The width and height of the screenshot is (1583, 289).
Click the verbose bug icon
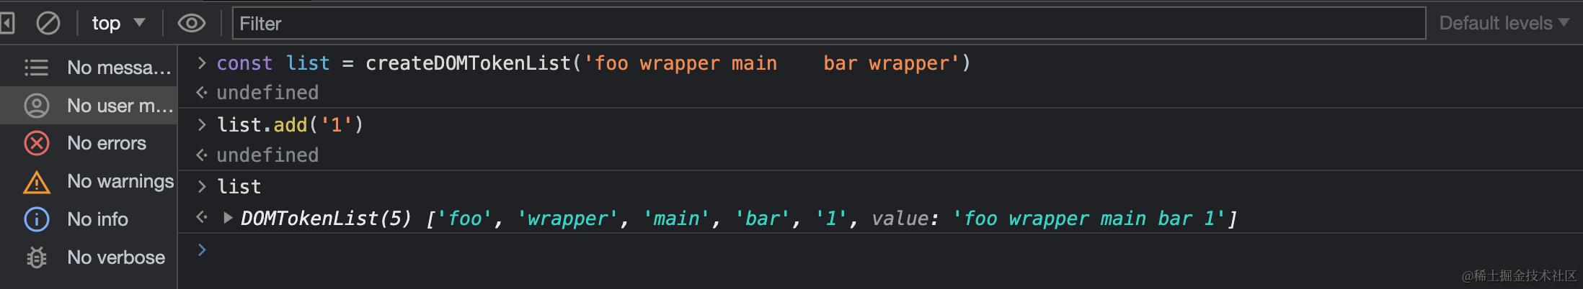click(x=37, y=257)
